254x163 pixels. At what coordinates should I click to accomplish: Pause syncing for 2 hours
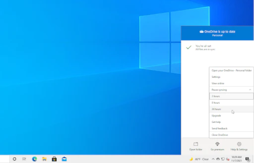tap(231, 96)
